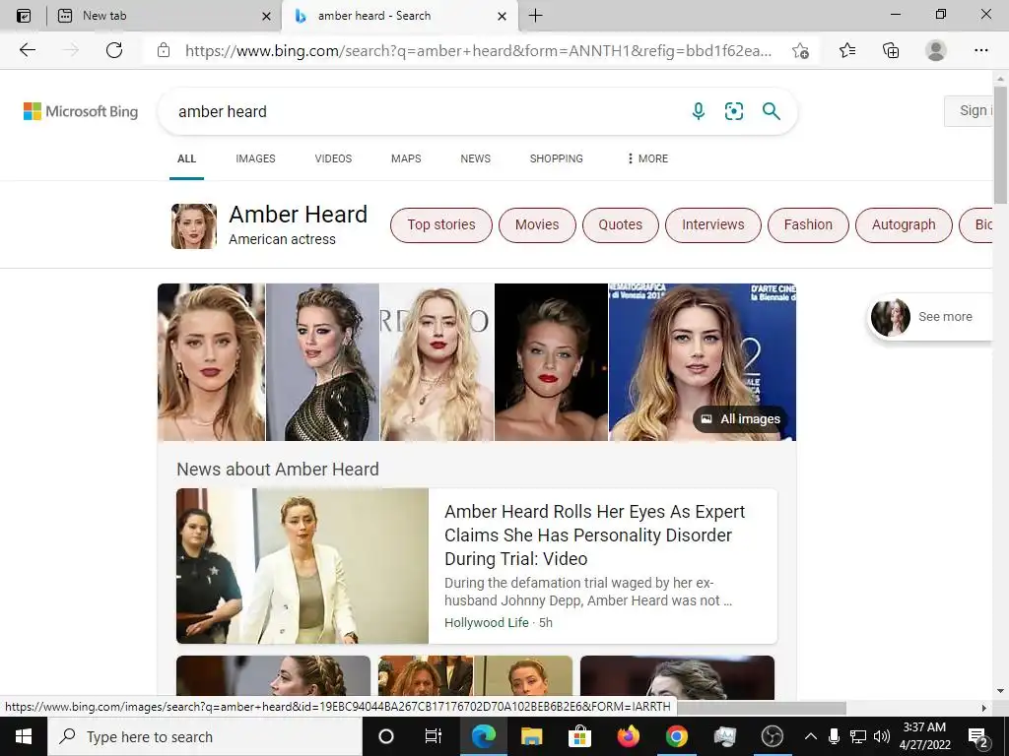Screen dimensions: 1009x756
Task: Click the taskbar search box
Action: pyautogui.click(x=205, y=736)
